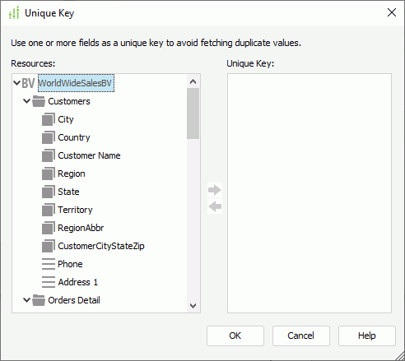The height and width of the screenshot is (361, 405).
Task: Click the Cancel button
Action: click(301, 336)
